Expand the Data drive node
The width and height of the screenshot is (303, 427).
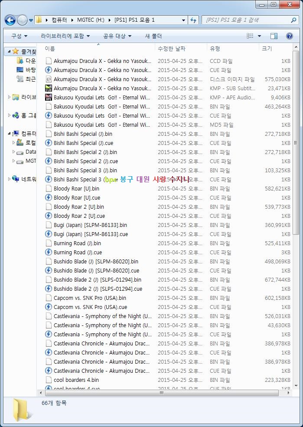(x=13, y=152)
